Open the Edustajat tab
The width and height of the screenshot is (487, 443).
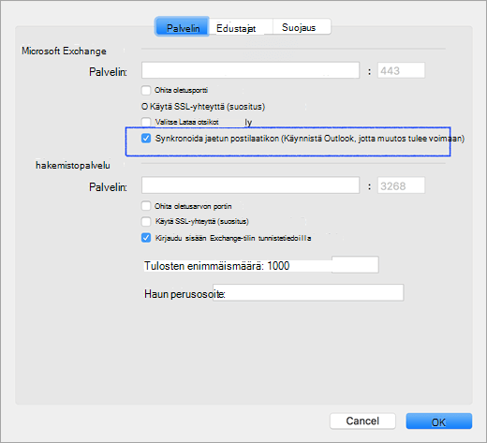point(241,27)
